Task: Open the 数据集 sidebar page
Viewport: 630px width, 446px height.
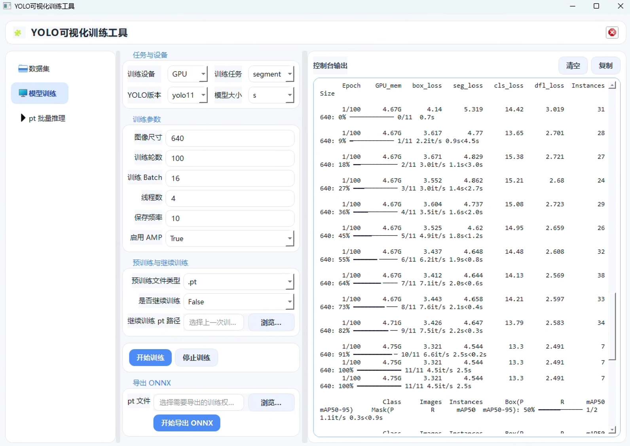Action: tap(39, 69)
